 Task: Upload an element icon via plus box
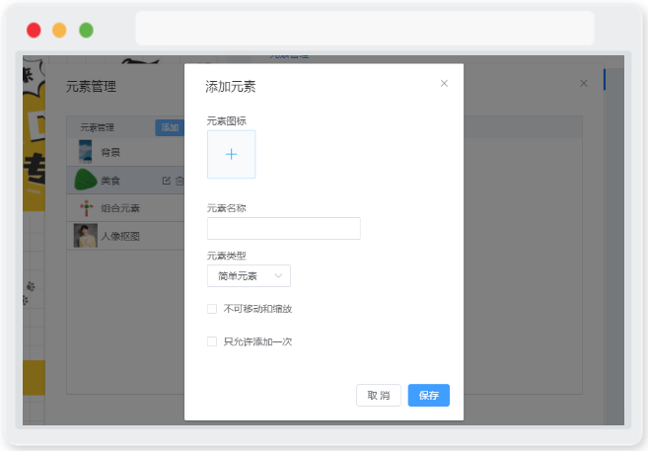232,154
